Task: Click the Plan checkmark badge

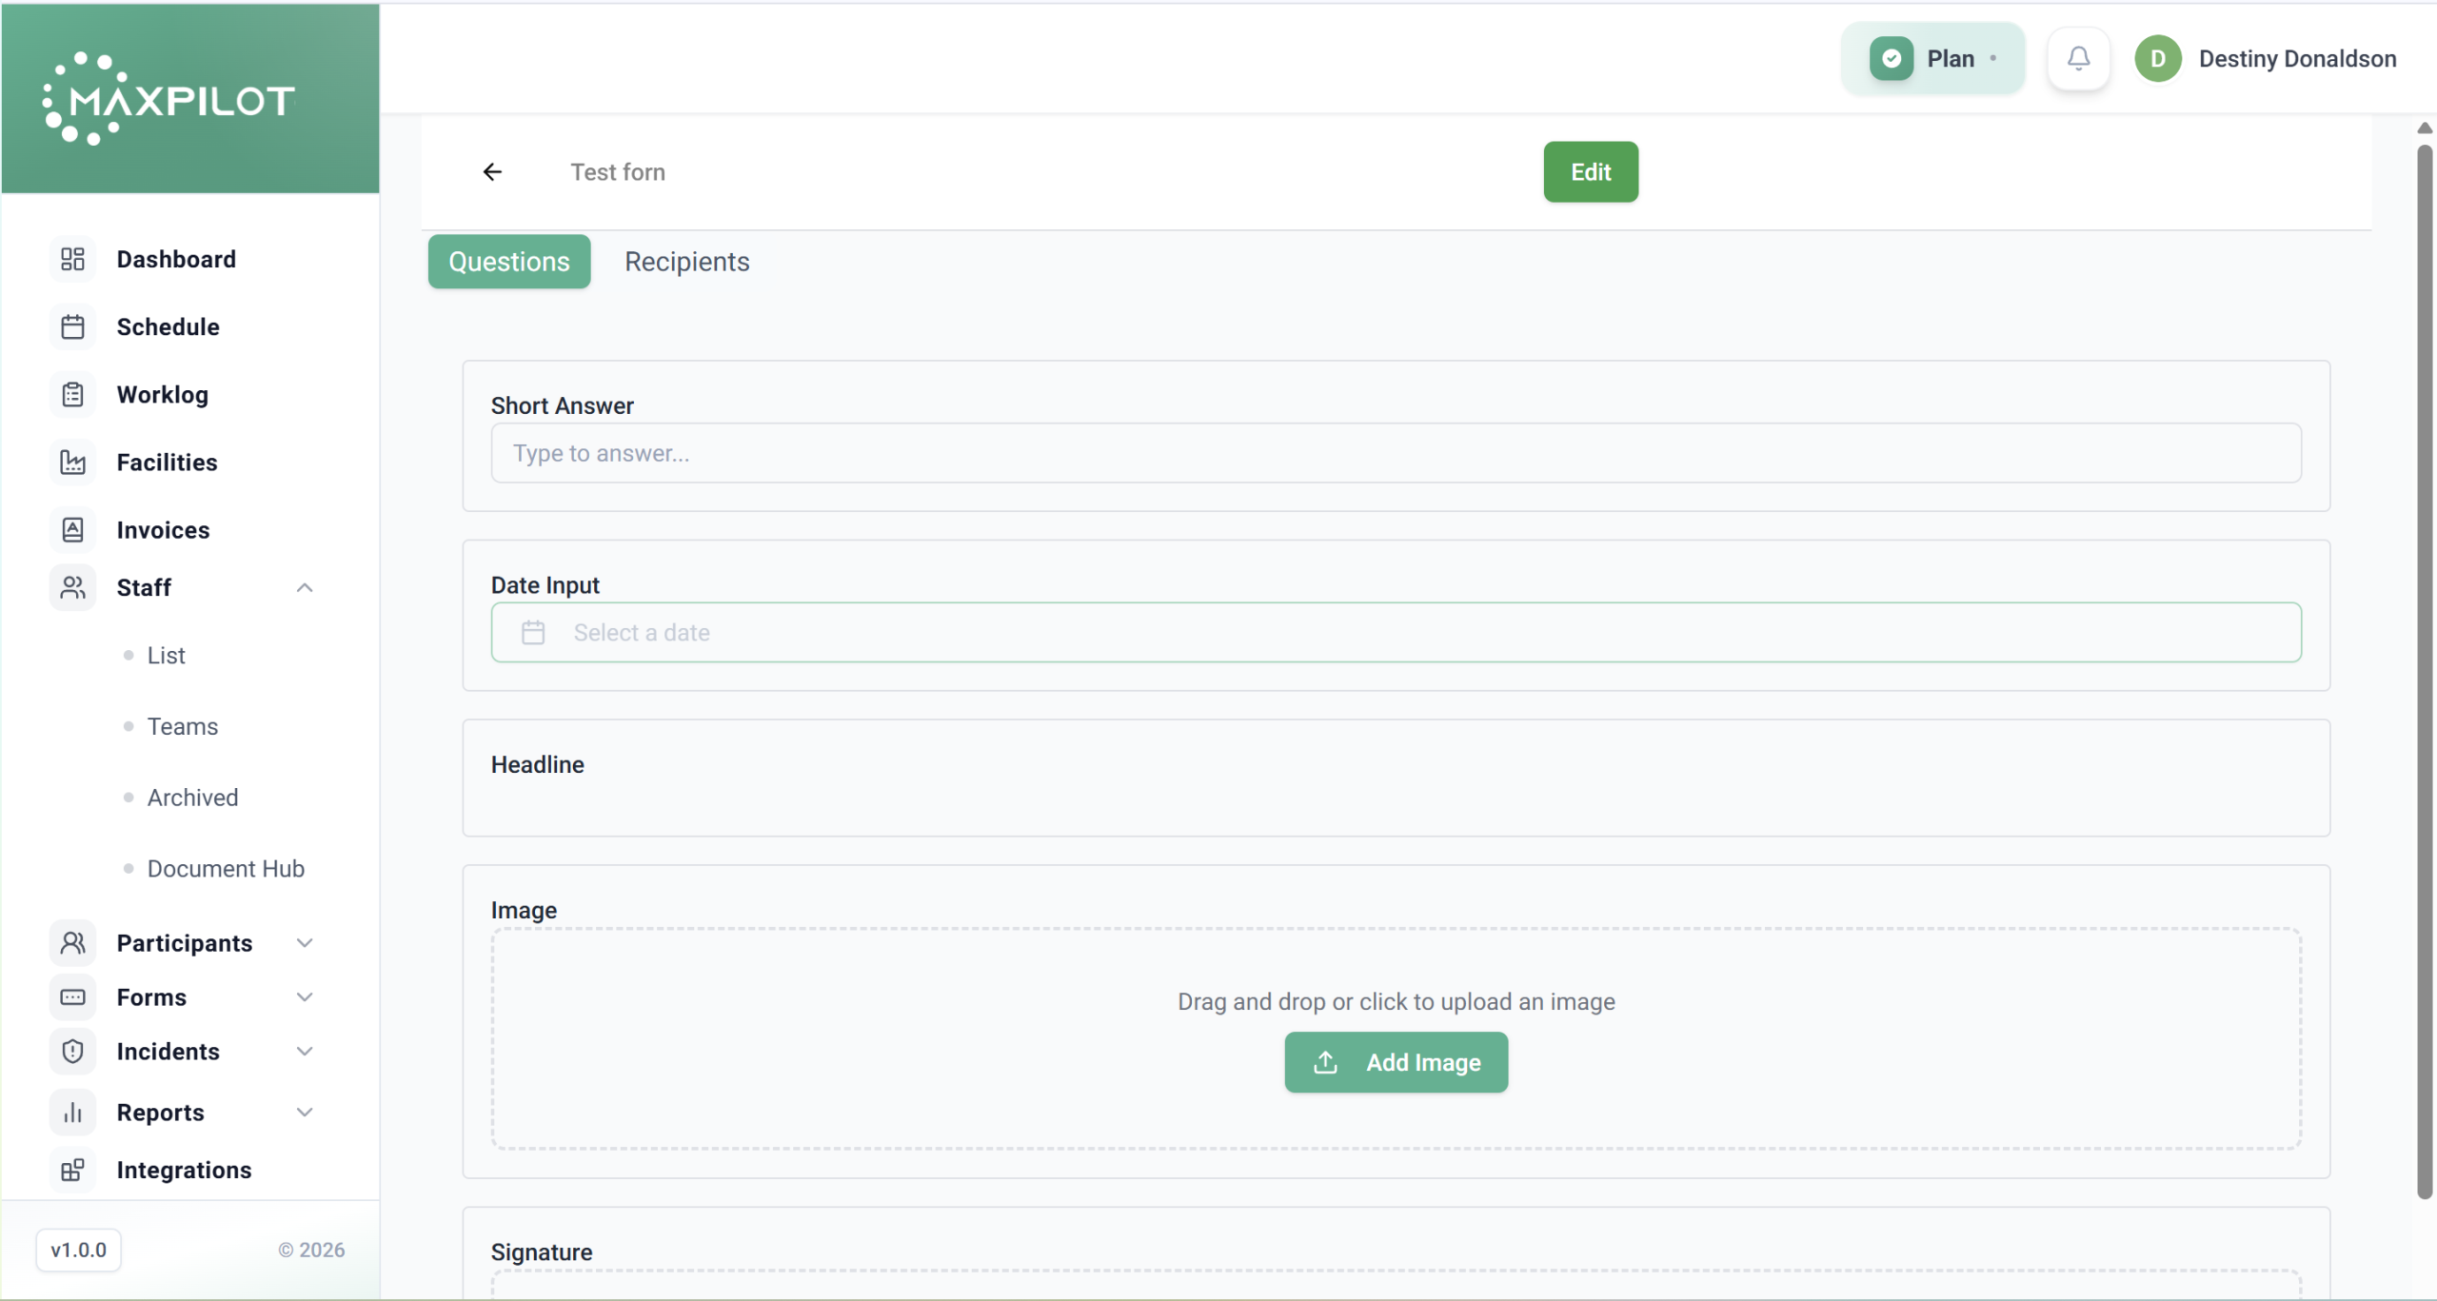Action: tap(1892, 59)
